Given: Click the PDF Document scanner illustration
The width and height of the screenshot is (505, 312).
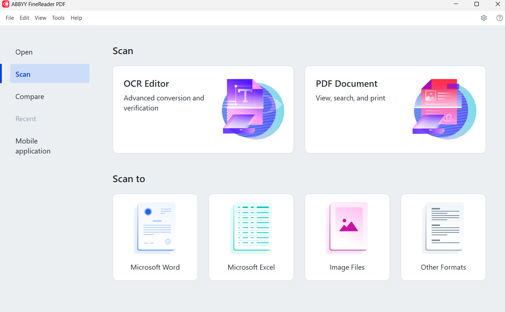Looking at the screenshot, I should click(445, 109).
